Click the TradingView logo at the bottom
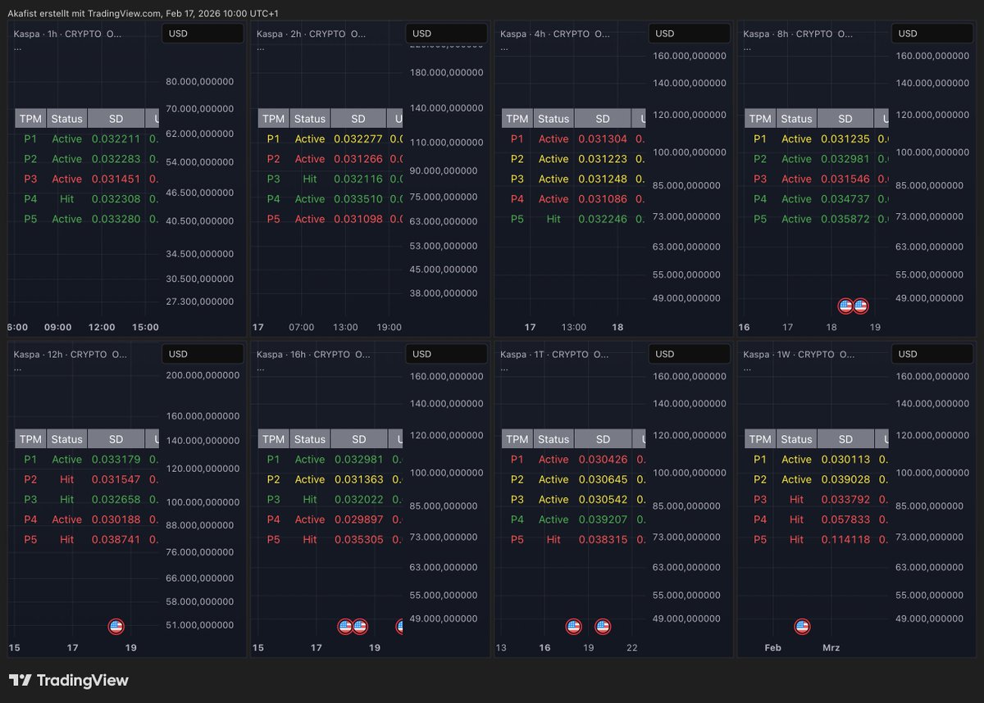984x703 pixels. 68,680
